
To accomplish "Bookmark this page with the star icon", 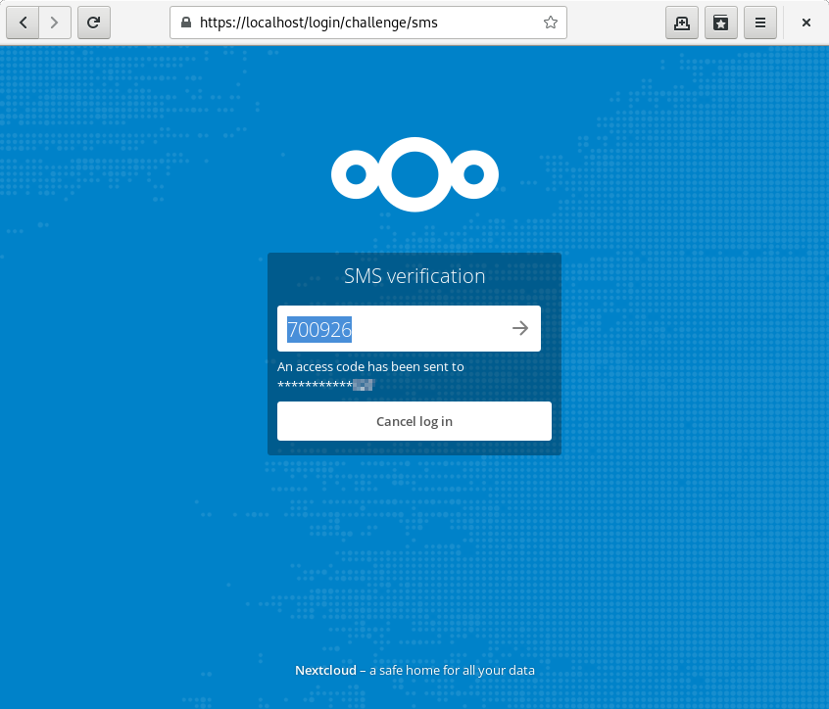I will [x=551, y=23].
